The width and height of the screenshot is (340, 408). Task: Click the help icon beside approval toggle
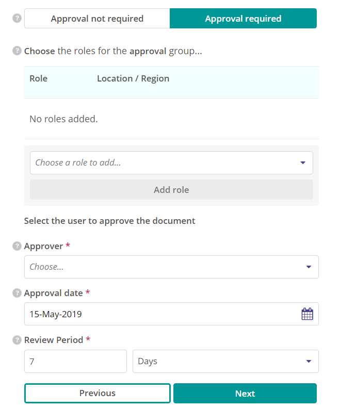pos(17,19)
